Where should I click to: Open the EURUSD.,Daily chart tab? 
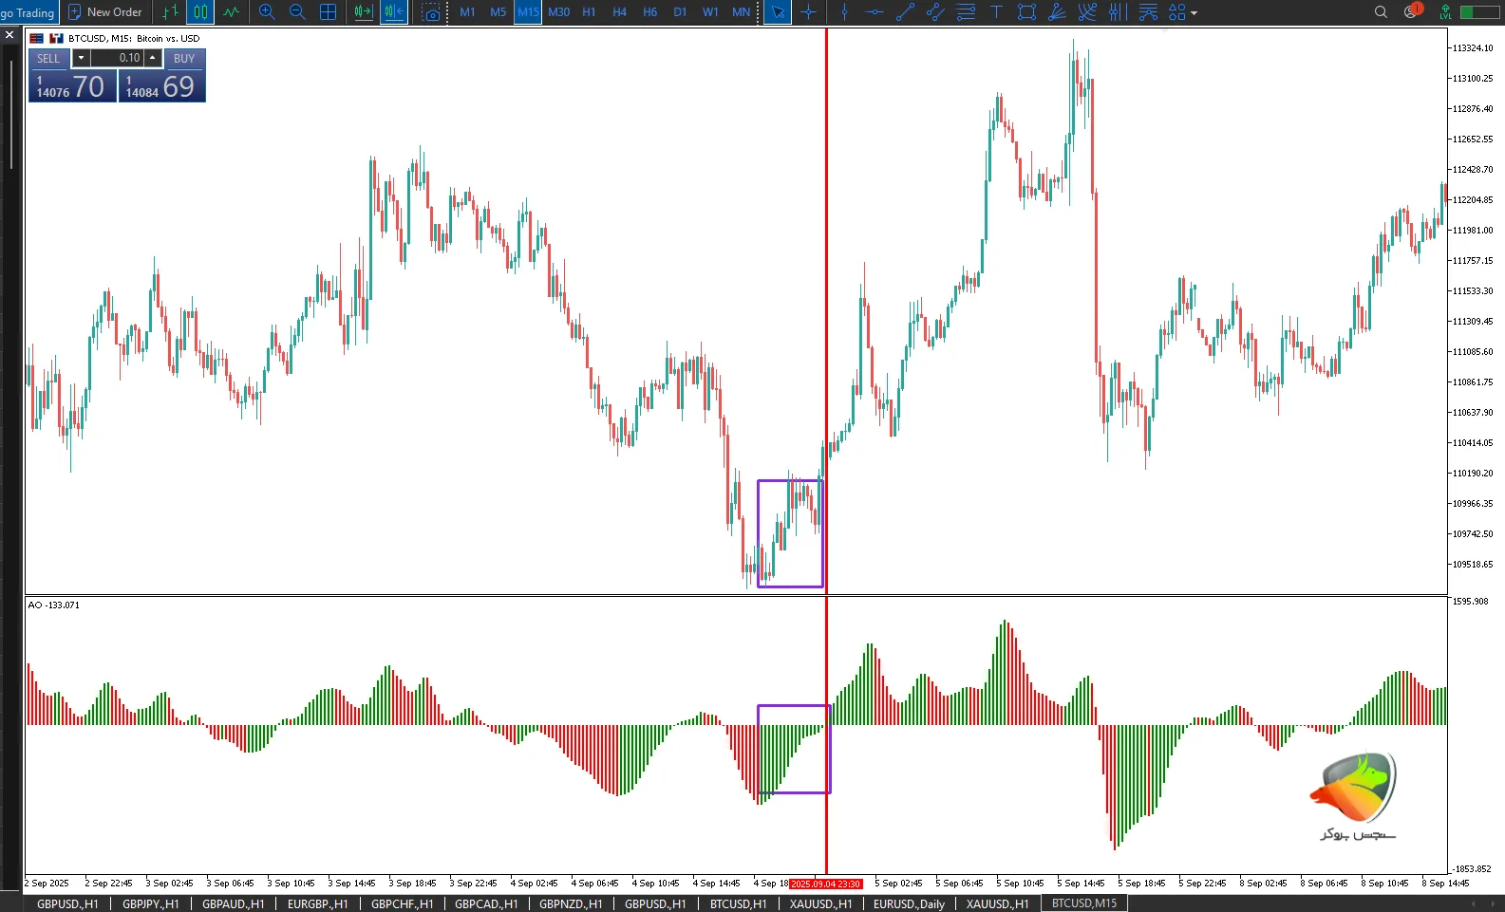[909, 903]
